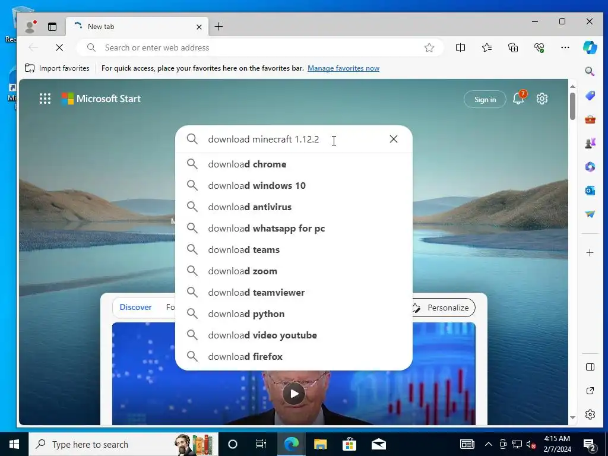
Task: Open sidebar Search icon
Action: [x=590, y=71]
